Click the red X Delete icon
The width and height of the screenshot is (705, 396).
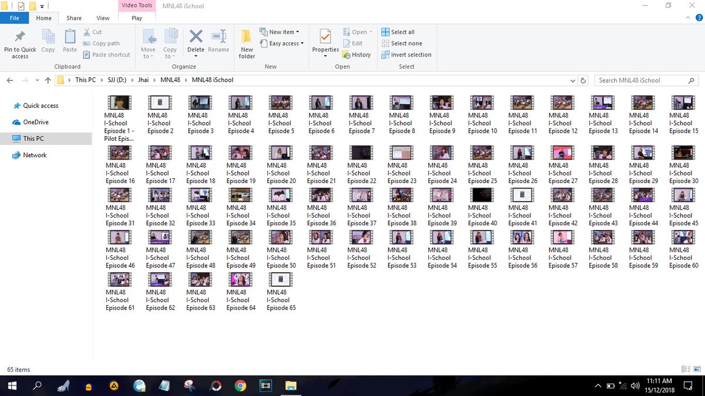point(196,36)
